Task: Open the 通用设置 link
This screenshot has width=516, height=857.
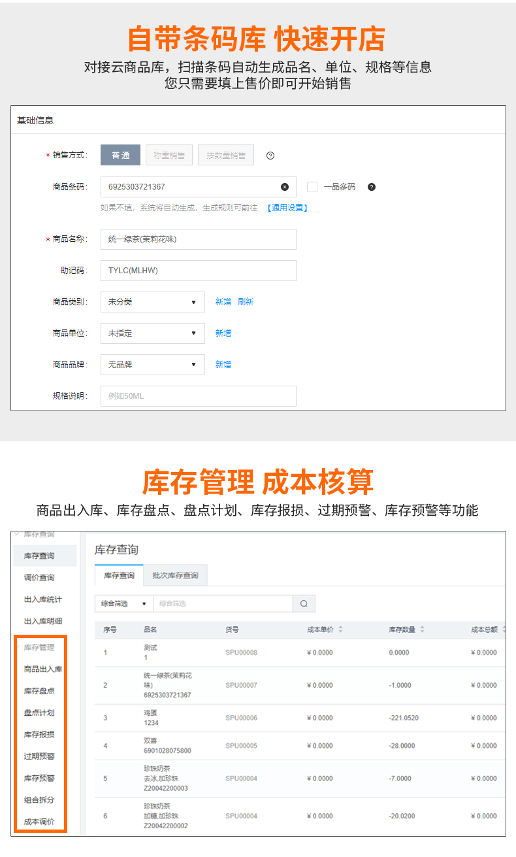Action: (x=287, y=208)
